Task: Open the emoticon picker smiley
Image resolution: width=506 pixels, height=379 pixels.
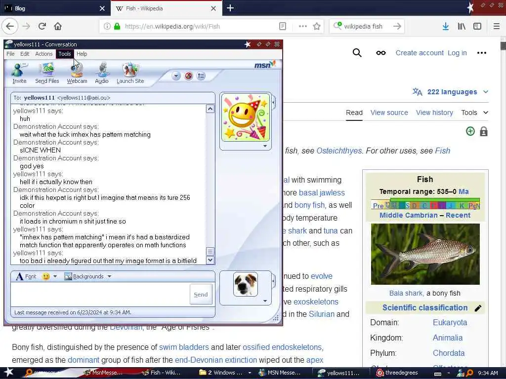Action: click(x=46, y=276)
